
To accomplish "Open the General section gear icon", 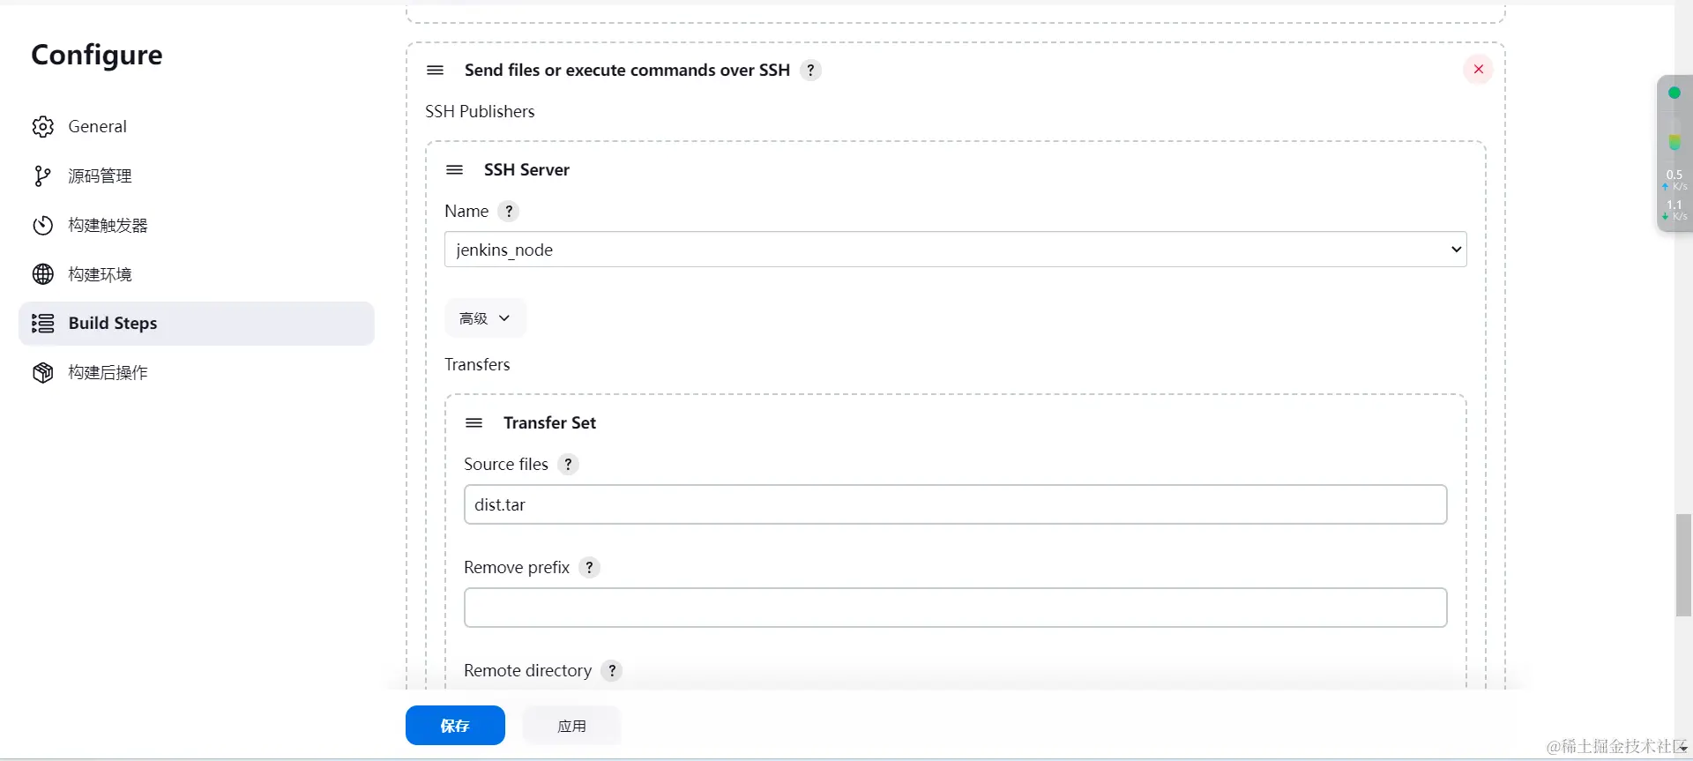I will [x=43, y=127].
